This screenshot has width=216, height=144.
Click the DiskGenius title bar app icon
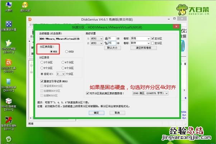(x=30, y=19)
